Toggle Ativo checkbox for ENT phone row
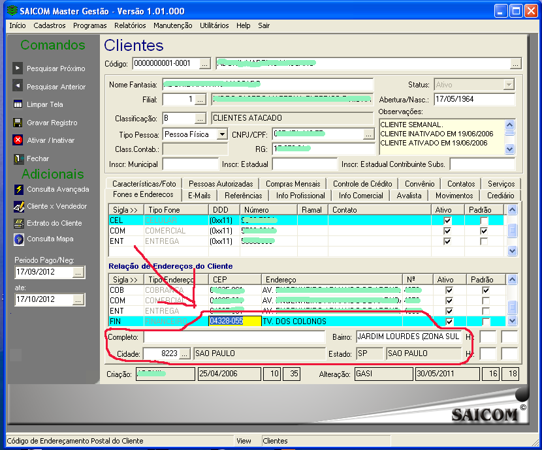The width and height of the screenshot is (542, 450). coord(447,241)
